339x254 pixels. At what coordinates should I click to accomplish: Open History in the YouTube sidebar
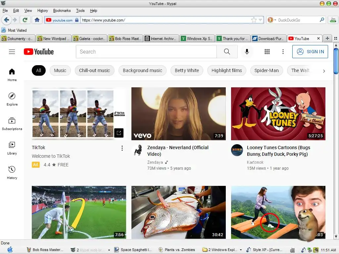(12, 173)
